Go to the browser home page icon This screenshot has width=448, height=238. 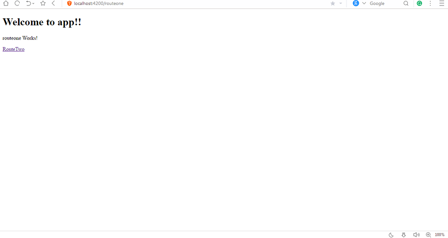click(x=6, y=4)
